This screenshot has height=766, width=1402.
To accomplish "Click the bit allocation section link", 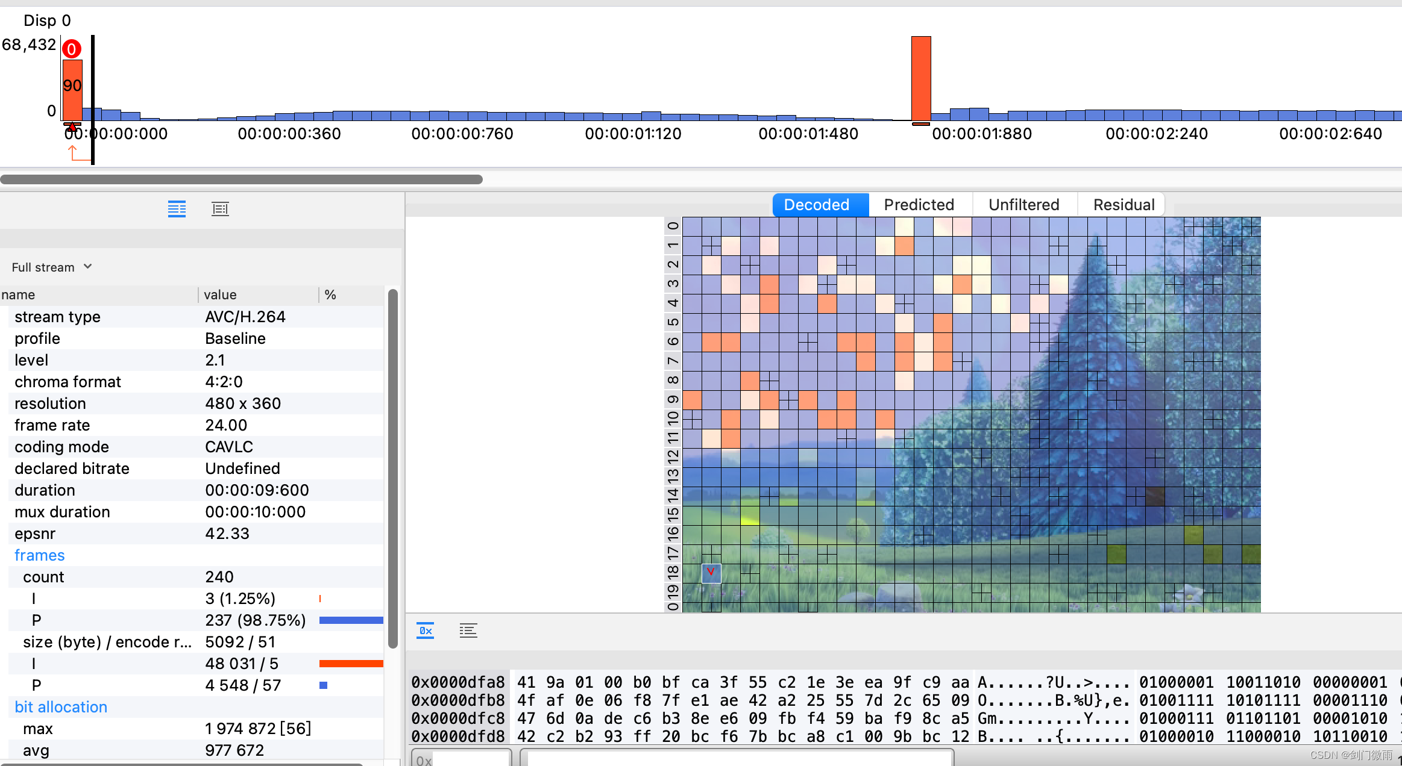I will click(x=61, y=707).
